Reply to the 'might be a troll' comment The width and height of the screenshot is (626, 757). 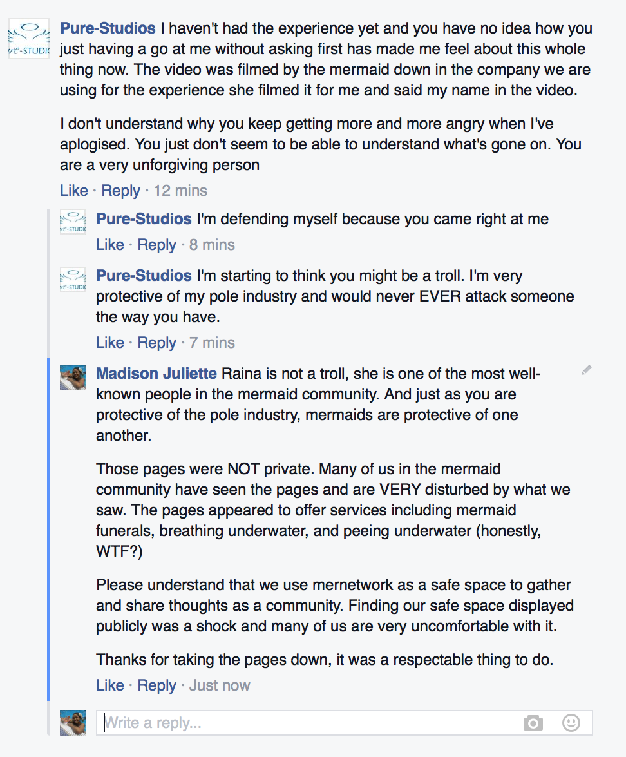click(156, 343)
